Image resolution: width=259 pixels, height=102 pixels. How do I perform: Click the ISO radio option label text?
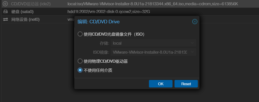point(114,34)
